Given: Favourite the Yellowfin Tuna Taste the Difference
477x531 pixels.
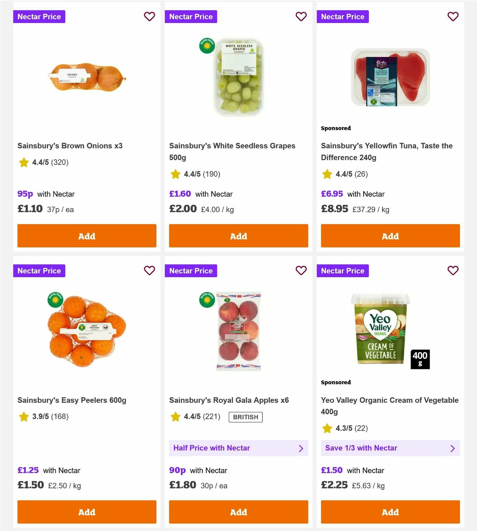Looking at the screenshot, I should [453, 17].
